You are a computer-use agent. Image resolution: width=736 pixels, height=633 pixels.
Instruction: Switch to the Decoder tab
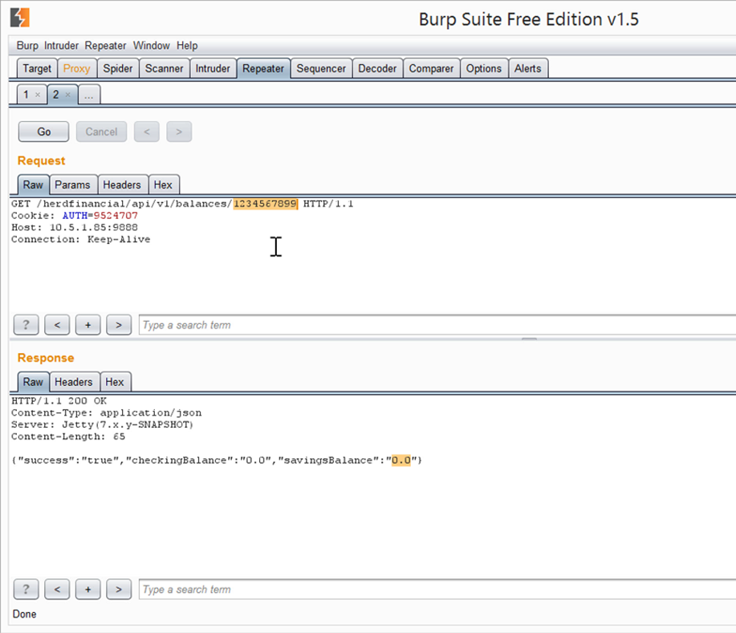tap(377, 68)
